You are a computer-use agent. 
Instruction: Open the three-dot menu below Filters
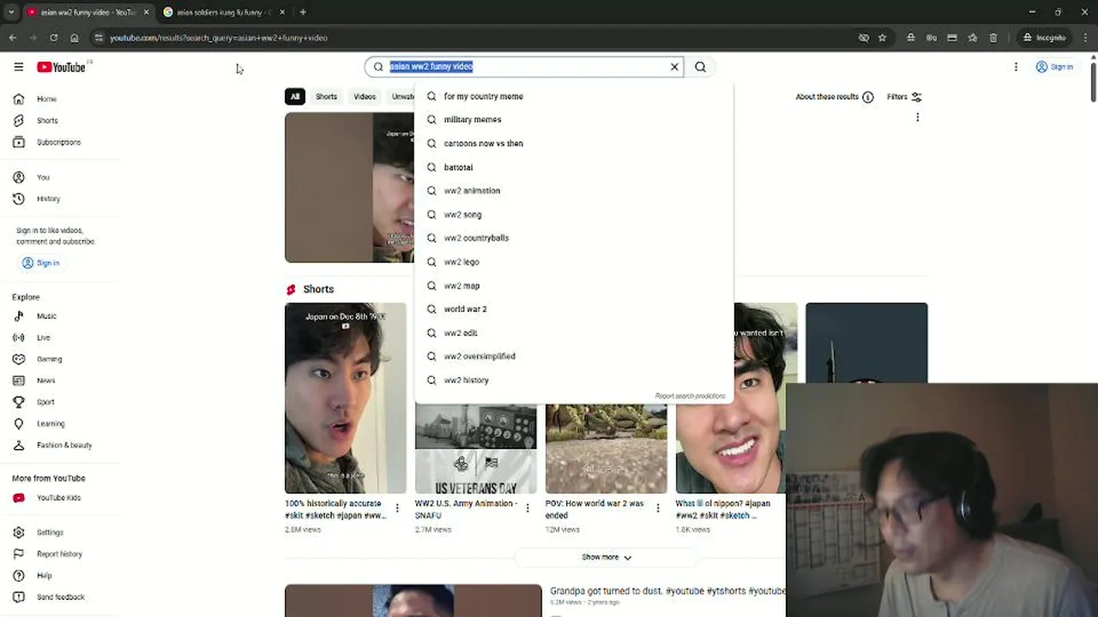coord(917,117)
